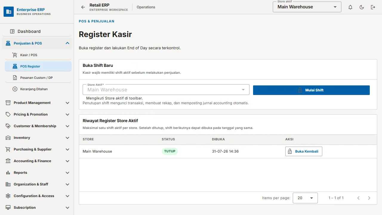Click the DIBUKA column header
Image resolution: width=382 pixels, height=215 pixels.
[218, 139]
